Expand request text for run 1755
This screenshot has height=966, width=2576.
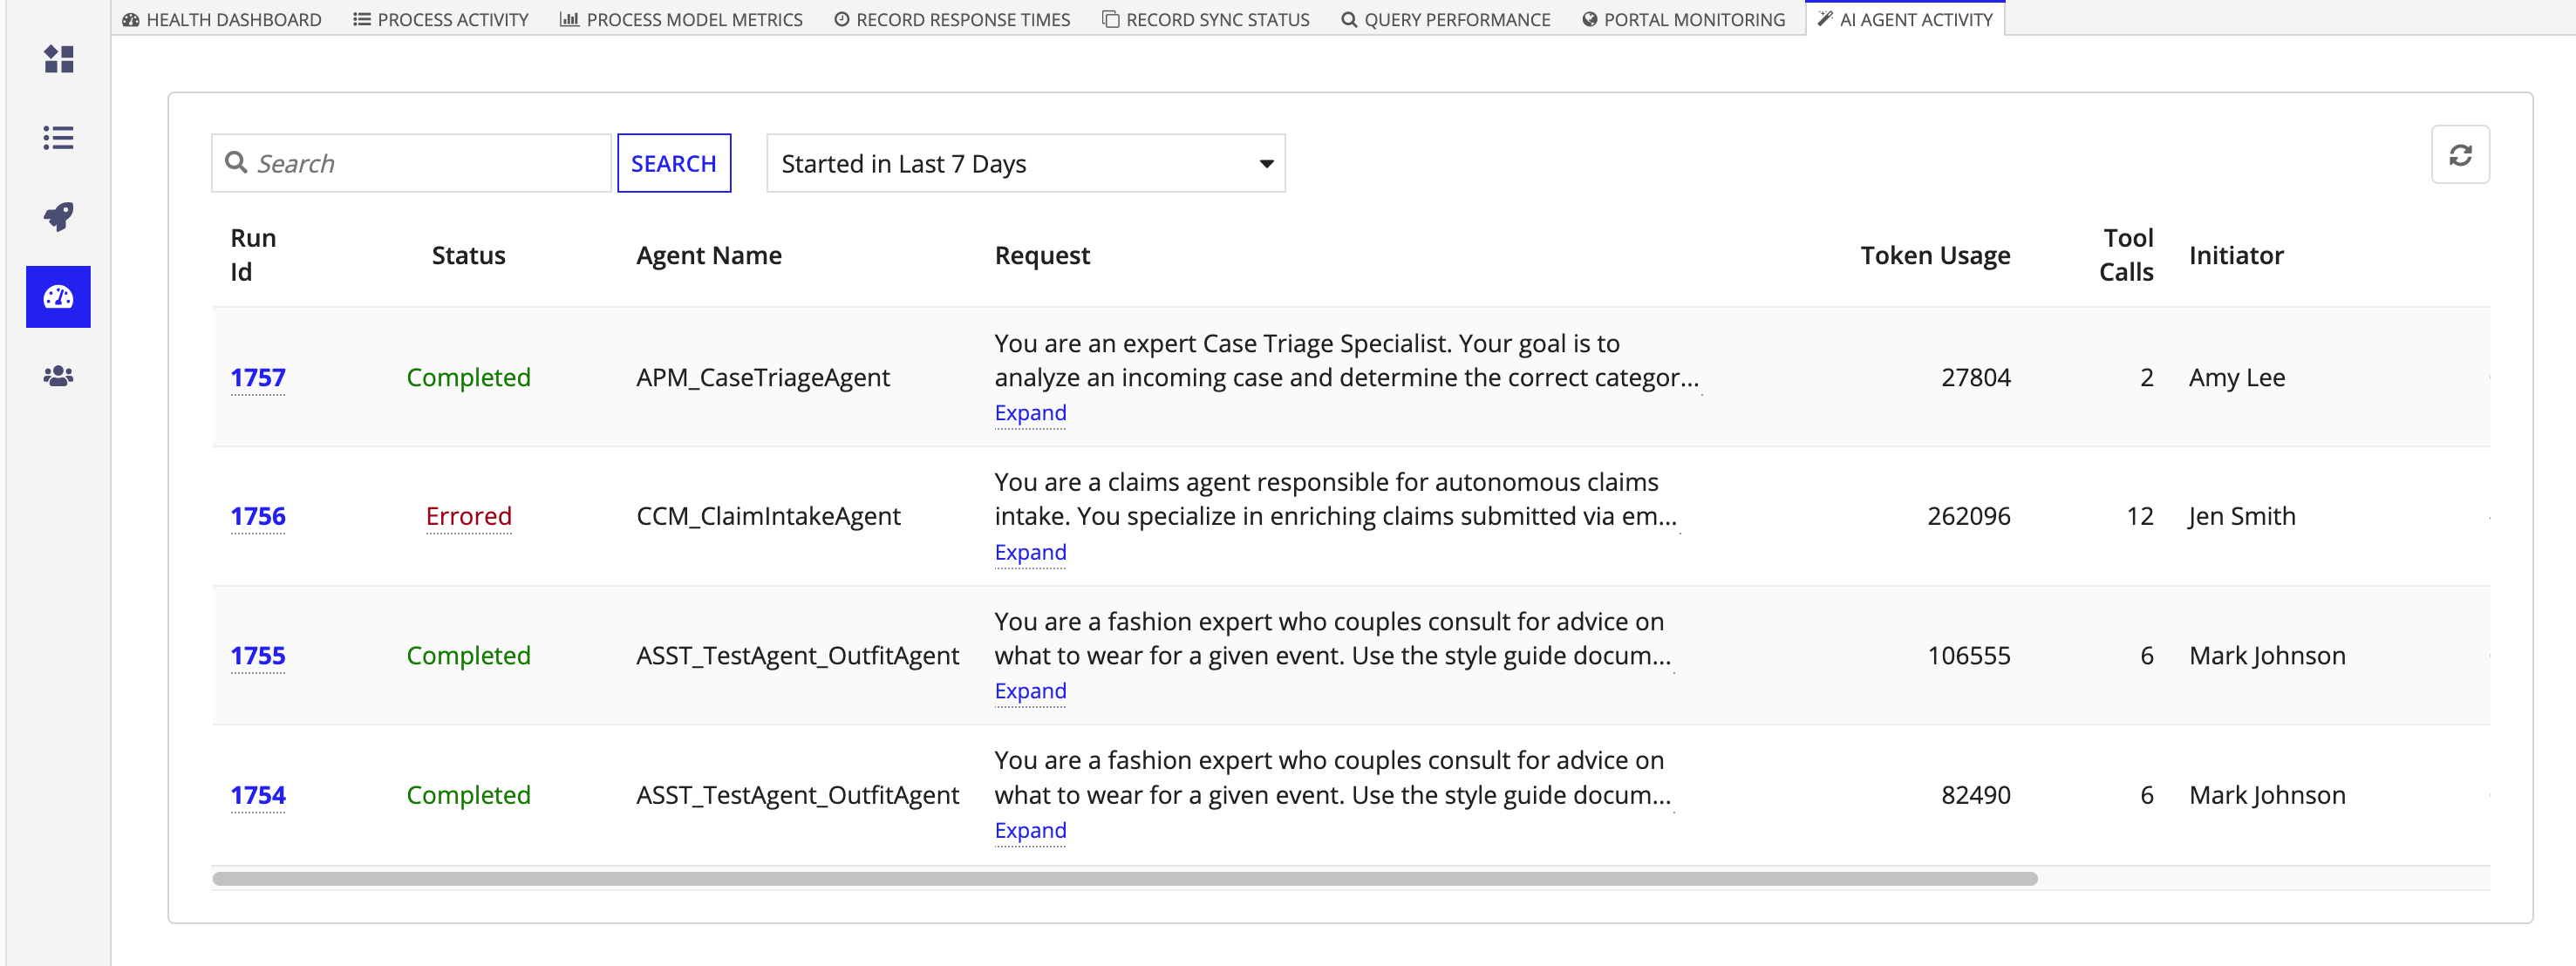[1030, 691]
